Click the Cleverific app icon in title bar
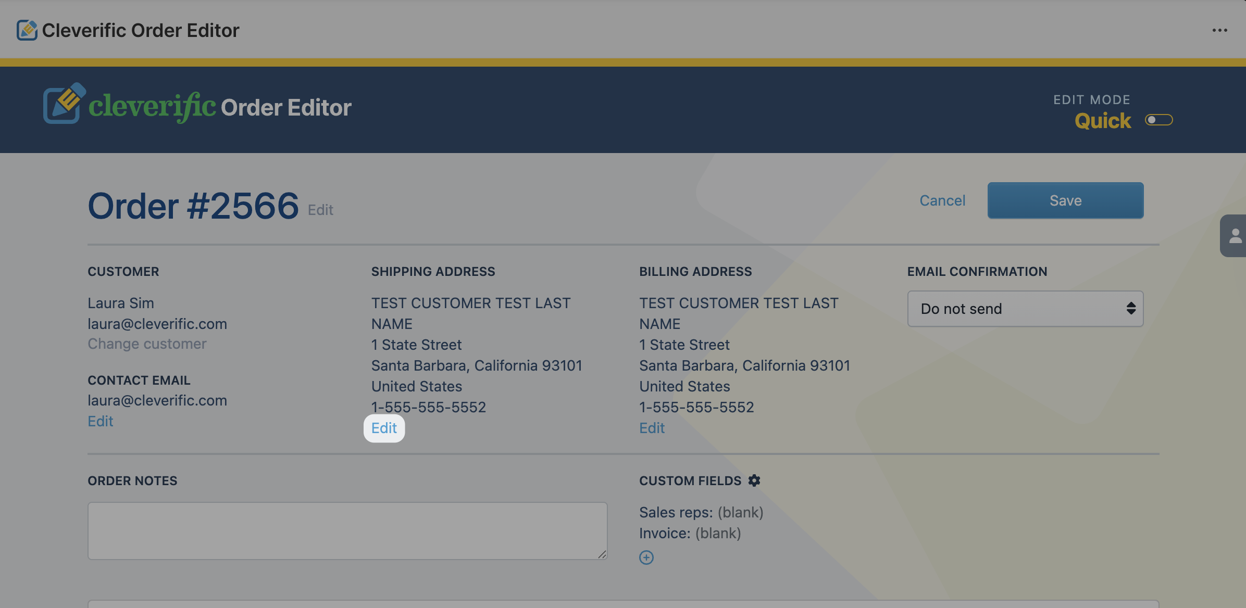 (x=27, y=30)
